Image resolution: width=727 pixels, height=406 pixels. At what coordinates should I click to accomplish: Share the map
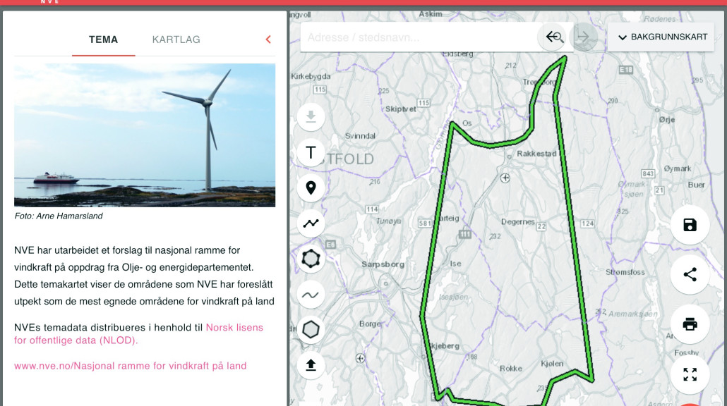pos(690,274)
